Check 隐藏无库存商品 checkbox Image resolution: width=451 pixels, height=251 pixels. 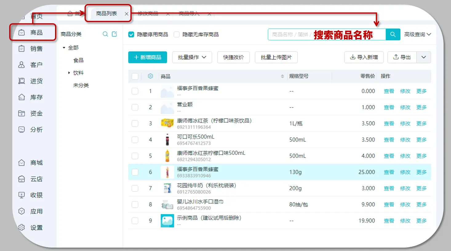177,34
